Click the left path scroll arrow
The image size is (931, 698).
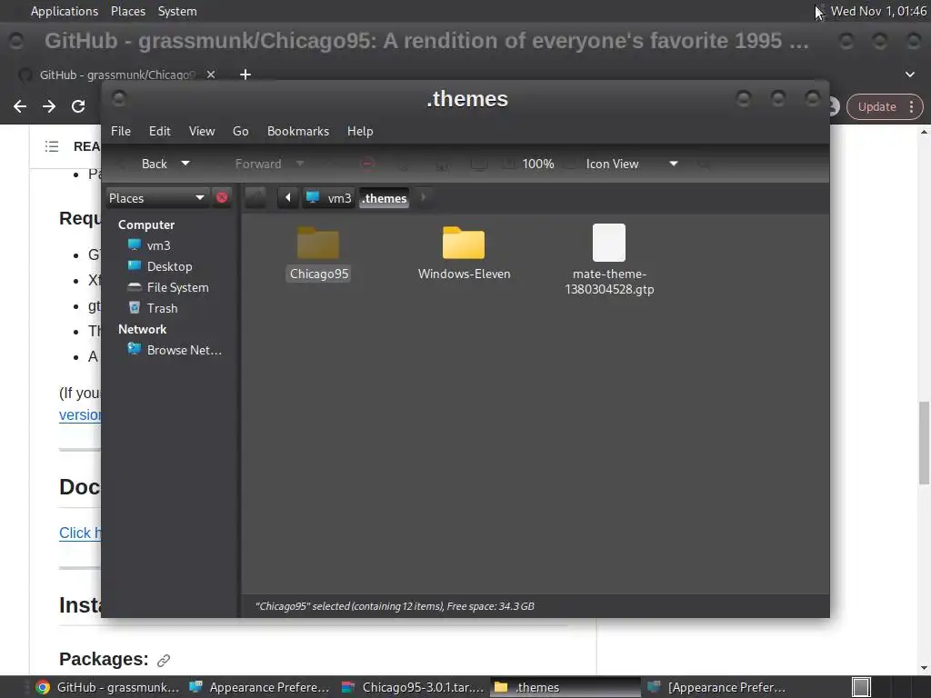[288, 197]
